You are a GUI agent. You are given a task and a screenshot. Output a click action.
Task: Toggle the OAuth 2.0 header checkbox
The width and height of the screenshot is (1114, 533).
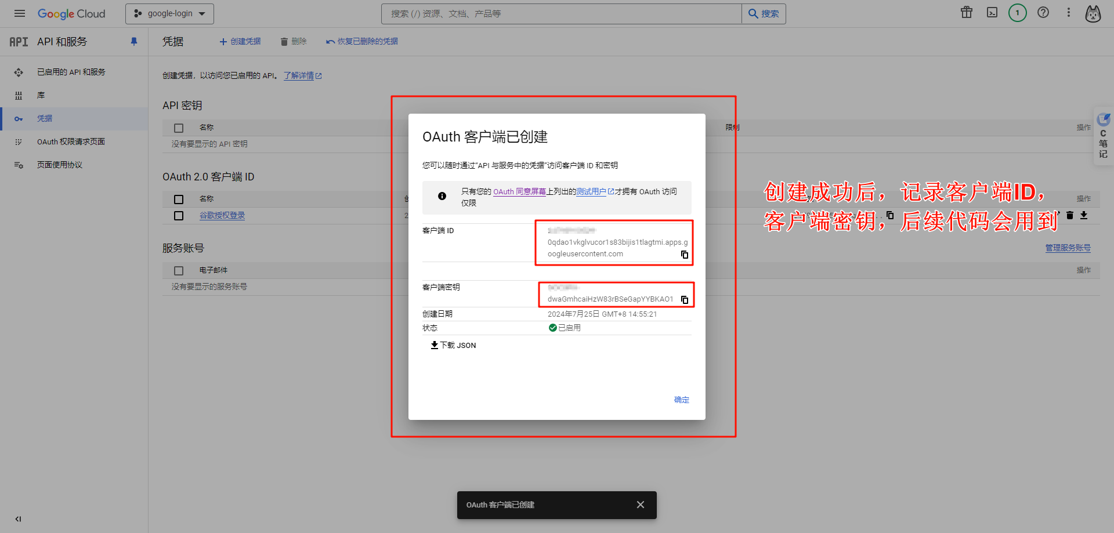click(x=179, y=199)
